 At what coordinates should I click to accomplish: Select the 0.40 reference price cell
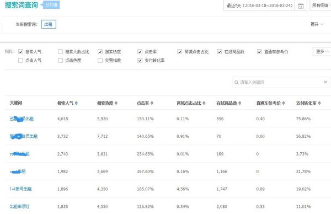[x=260, y=119]
